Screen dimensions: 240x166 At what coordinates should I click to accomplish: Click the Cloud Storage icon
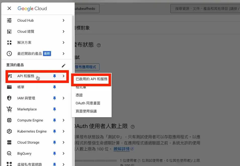point(9,142)
